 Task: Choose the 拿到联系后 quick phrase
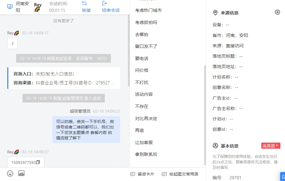(x=146, y=154)
